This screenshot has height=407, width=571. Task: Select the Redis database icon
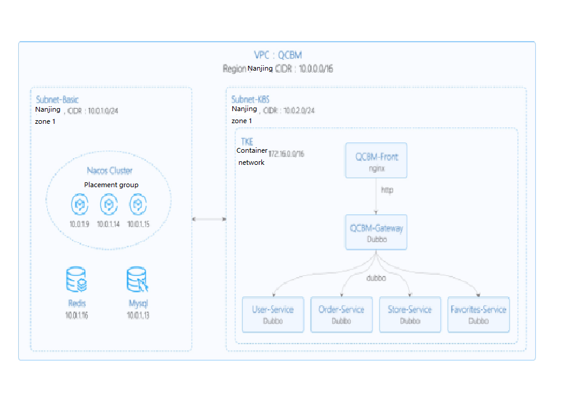[x=76, y=280]
